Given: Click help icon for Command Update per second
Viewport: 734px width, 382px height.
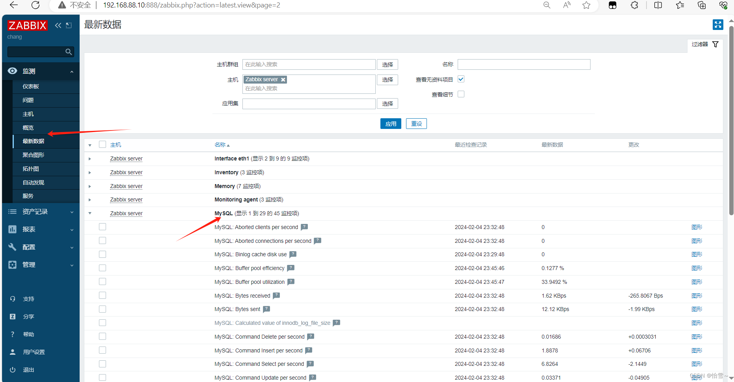Looking at the screenshot, I should (x=313, y=378).
